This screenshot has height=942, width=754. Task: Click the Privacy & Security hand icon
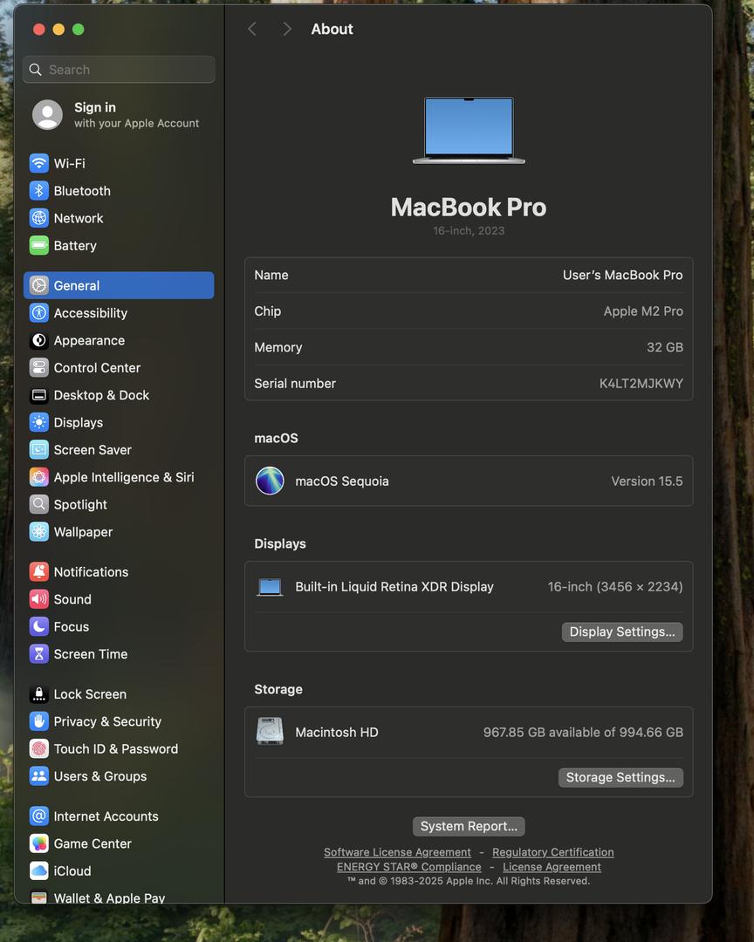pos(38,721)
